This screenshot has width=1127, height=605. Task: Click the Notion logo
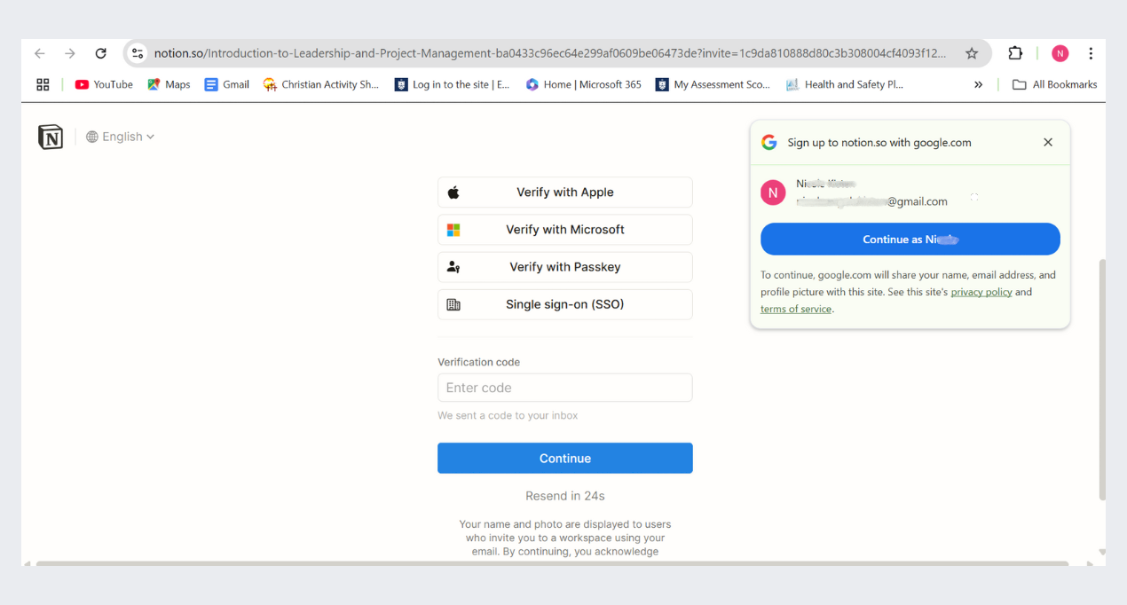51,137
